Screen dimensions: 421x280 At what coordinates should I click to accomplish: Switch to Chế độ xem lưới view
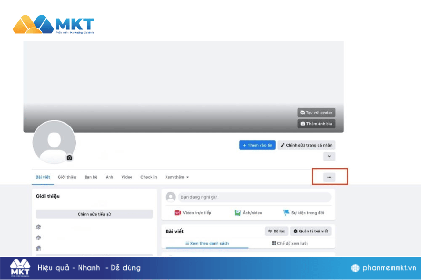(290, 243)
